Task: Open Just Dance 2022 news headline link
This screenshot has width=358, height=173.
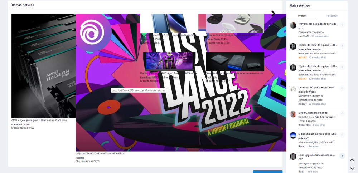Action: (x=100, y=154)
